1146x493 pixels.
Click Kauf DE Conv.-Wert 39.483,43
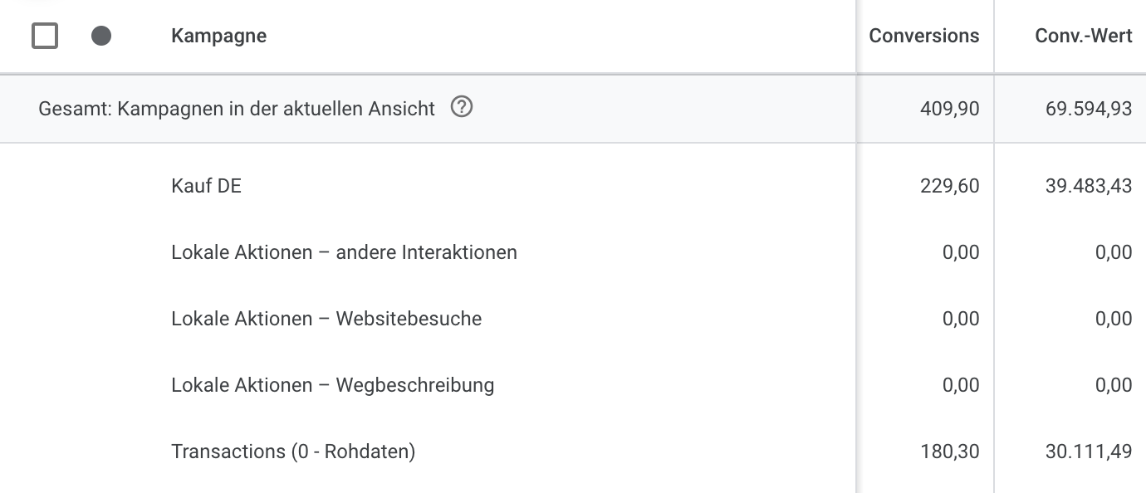pyautogui.click(x=1089, y=186)
